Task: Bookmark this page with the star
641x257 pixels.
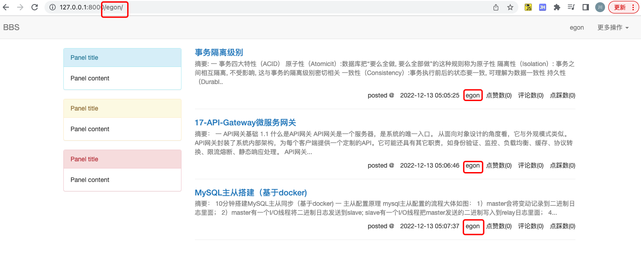Action: [510, 7]
